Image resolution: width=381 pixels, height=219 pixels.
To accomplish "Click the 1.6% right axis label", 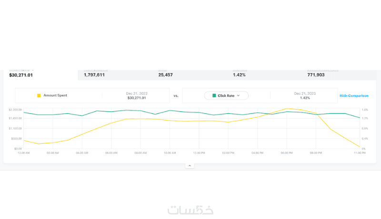I will pos(364,110).
